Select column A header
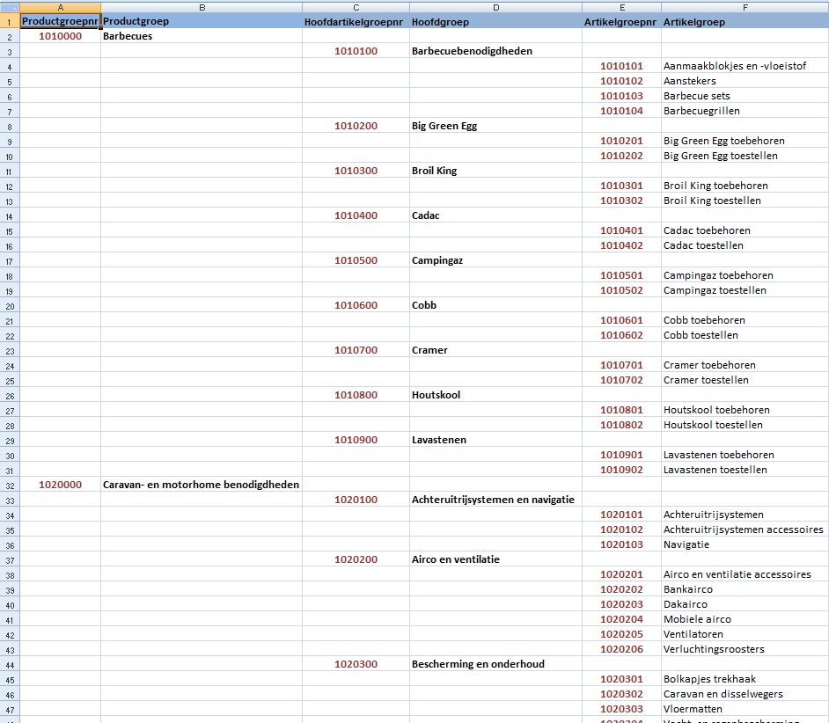The height and width of the screenshot is (723, 829). (60, 7)
